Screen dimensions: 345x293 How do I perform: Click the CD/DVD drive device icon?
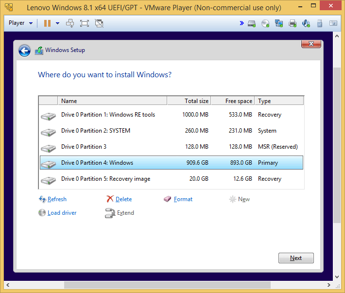click(265, 23)
